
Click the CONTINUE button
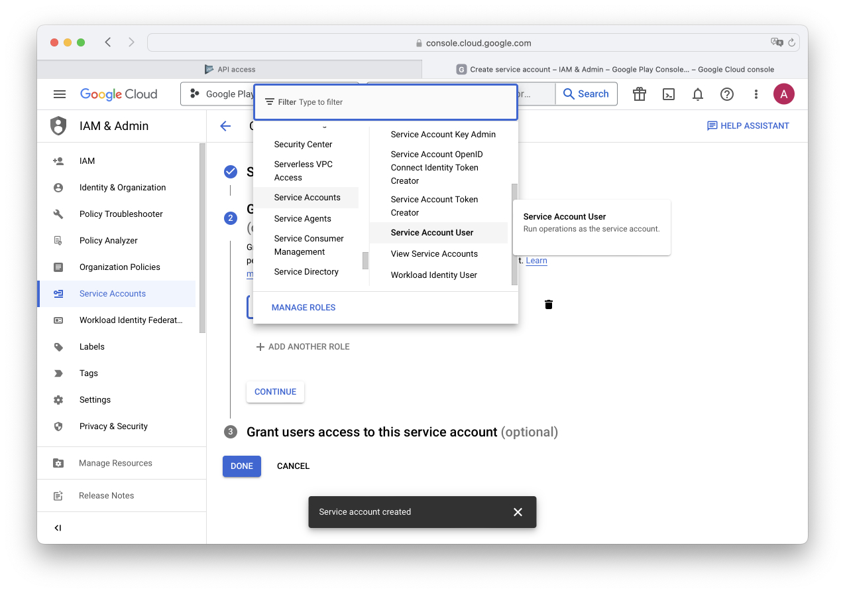pos(275,392)
